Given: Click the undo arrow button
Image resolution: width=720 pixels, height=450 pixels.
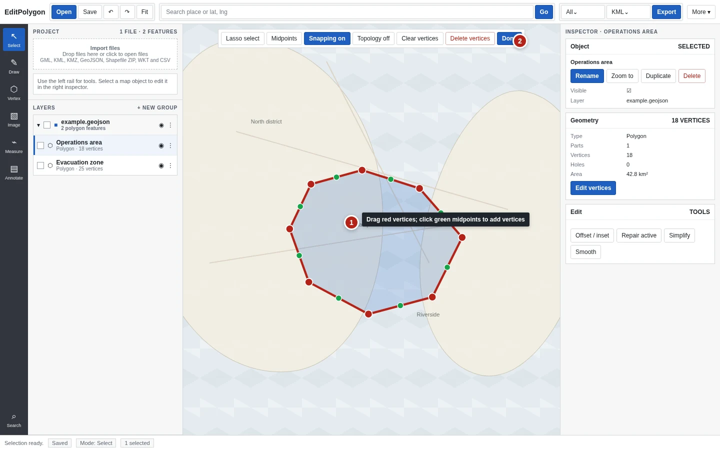Looking at the screenshot, I should [111, 12].
